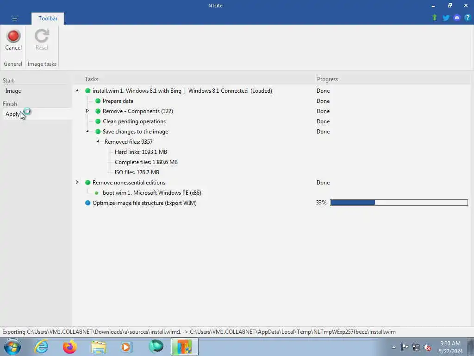Click the Hard links: 1093.1 MB row

141,152
